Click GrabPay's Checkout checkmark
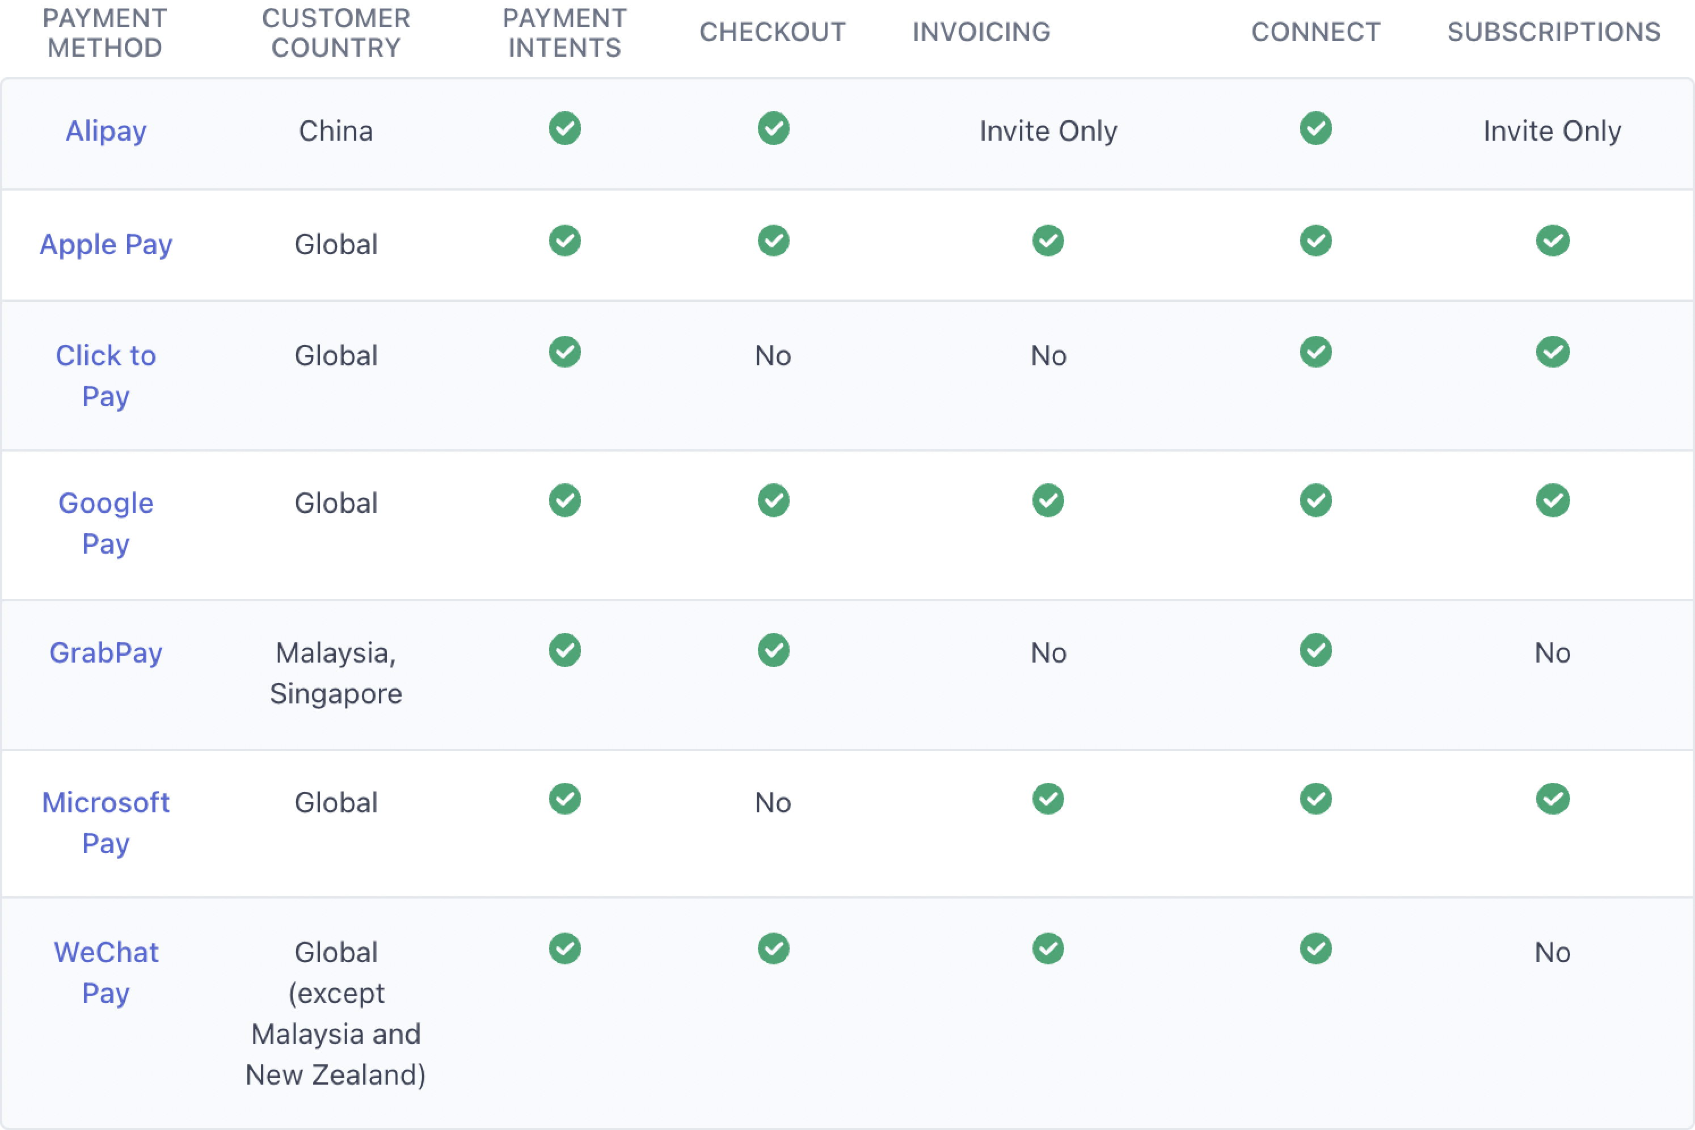 [x=773, y=650]
